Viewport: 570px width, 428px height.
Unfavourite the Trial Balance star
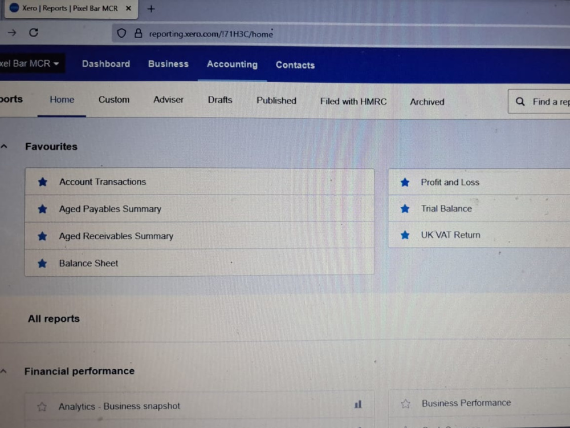405,208
